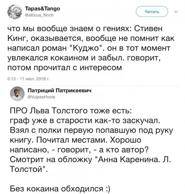The width and height of the screenshot is (185, 194).
Task: Click the Tapas&Tango profile avatar
Action: click(14, 12)
